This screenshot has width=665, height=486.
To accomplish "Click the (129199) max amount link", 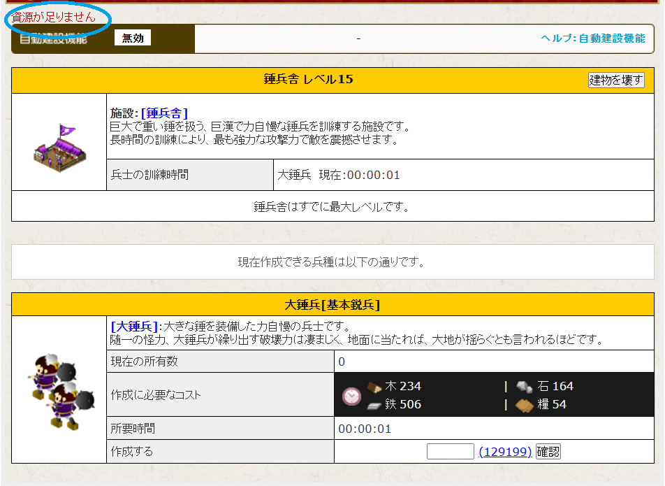I will pyautogui.click(x=505, y=452).
